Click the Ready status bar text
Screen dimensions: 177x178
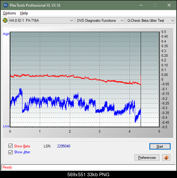(x=7, y=167)
